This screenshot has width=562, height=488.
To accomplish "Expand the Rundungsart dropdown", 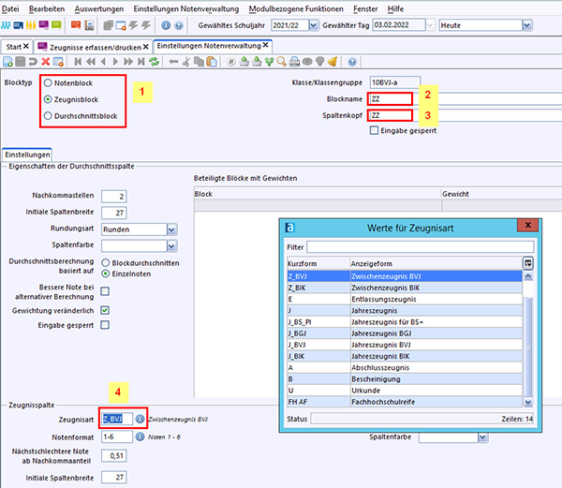I will [172, 229].
